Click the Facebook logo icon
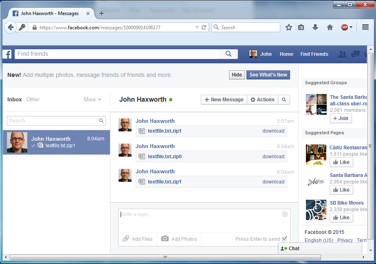376x264 pixels. point(7,54)
